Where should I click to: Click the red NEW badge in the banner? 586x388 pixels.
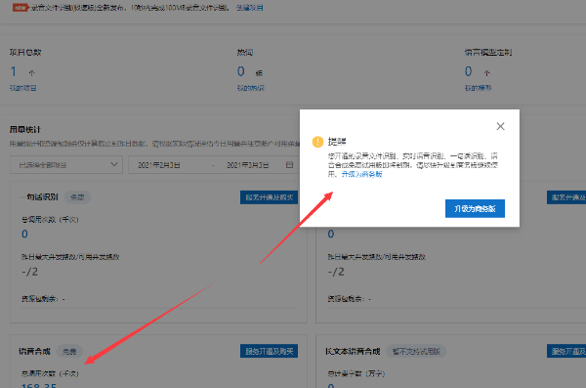21,8
